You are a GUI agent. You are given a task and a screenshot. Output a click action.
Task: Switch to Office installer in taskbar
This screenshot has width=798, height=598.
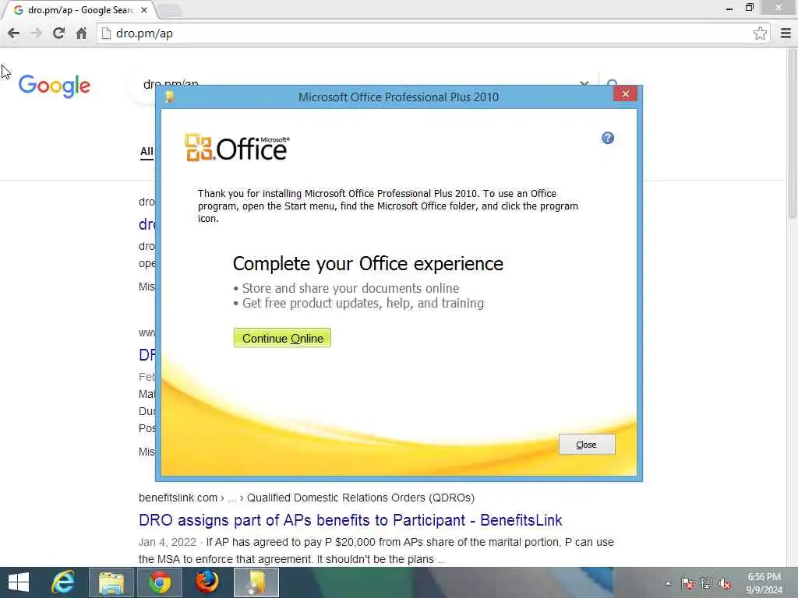(256, 582)
